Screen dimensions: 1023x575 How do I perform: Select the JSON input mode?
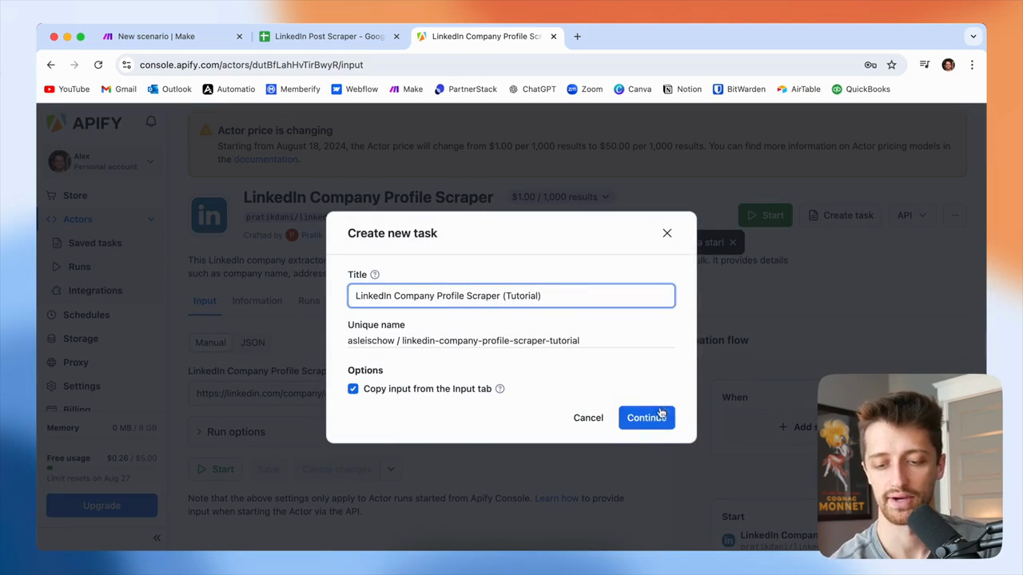coord(253,343)
